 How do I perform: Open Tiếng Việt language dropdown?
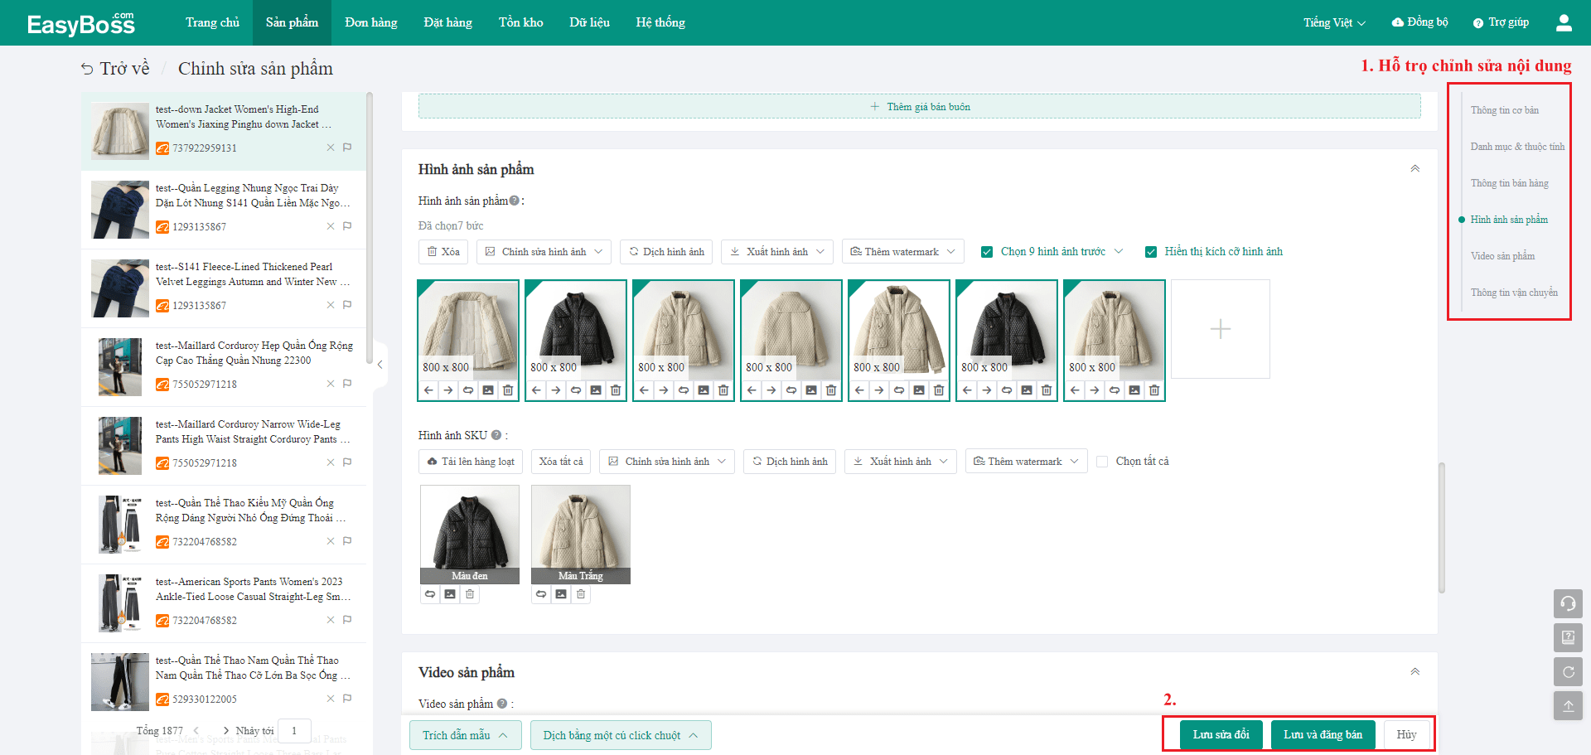(1334, 22)
